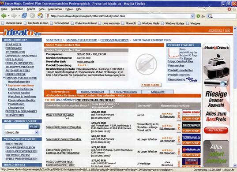Click the Hier klicken button in beamer ad
The width and height of the screenshot is (237, 172).
pos(216,130)
